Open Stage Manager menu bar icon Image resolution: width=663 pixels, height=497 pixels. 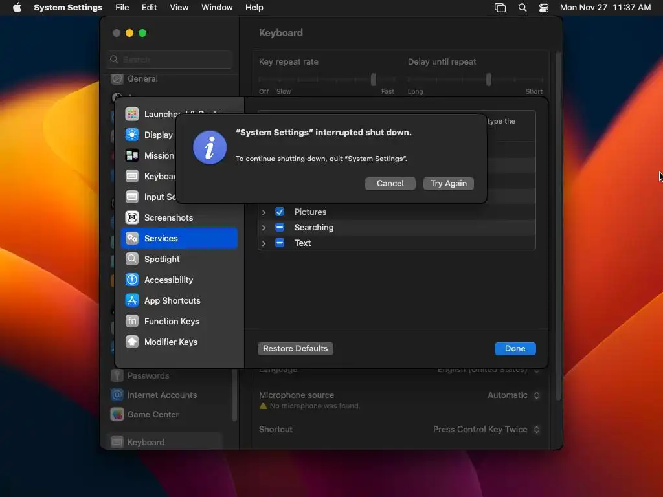[x=500, y=8]
